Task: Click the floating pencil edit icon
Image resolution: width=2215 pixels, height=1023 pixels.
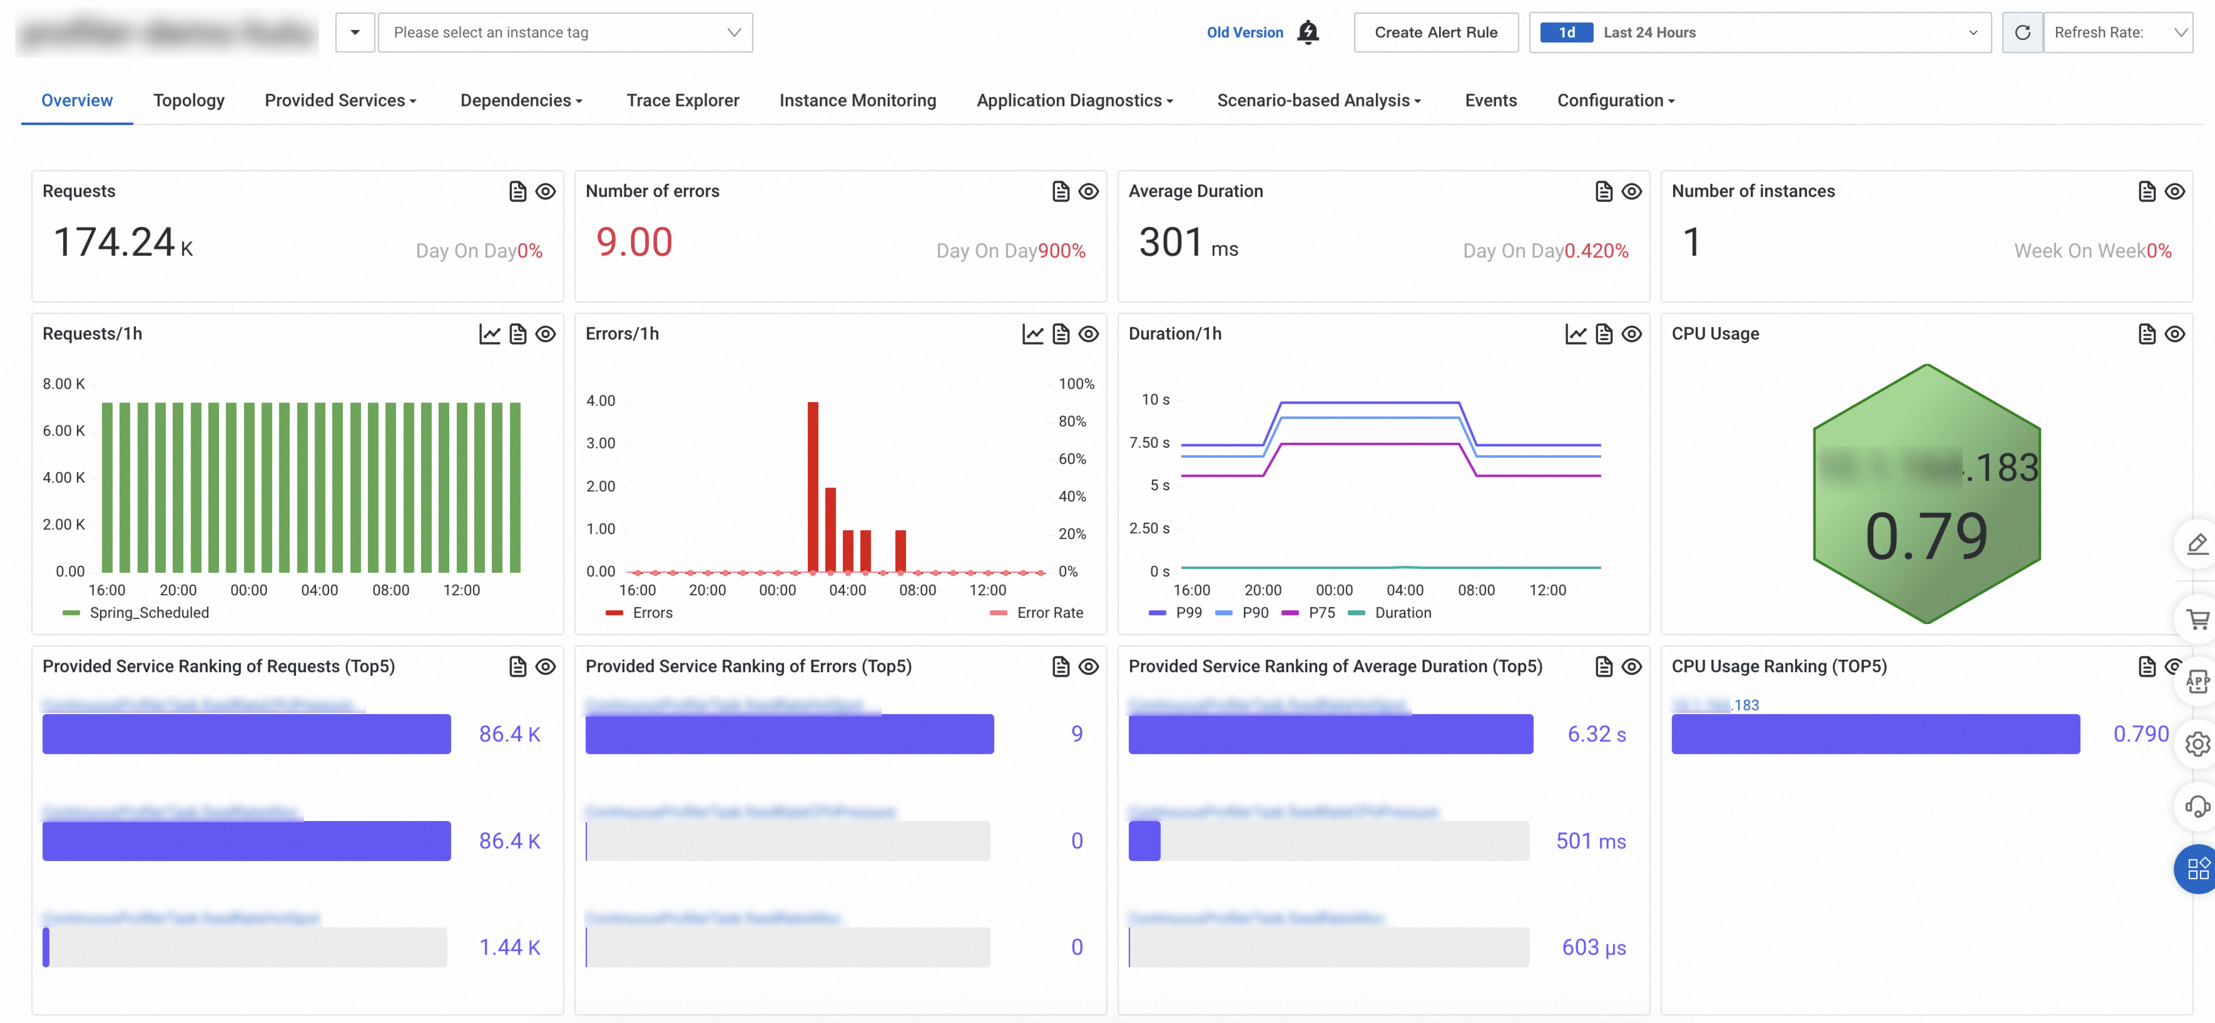Action: coord(2197,543)
